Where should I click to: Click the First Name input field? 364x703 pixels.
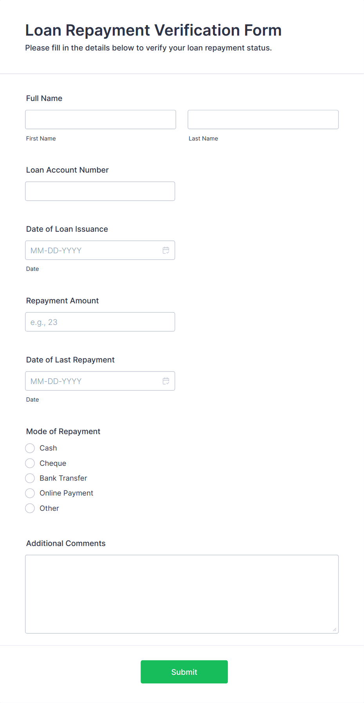pos(101,119)
